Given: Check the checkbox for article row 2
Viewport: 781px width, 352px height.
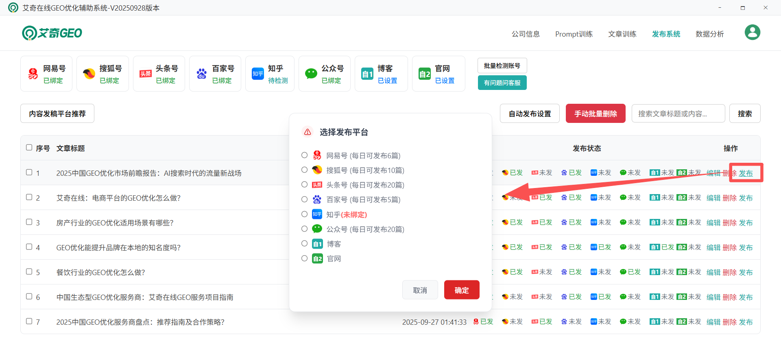Looking at the screenshot, I should click(x=29, y=197).
